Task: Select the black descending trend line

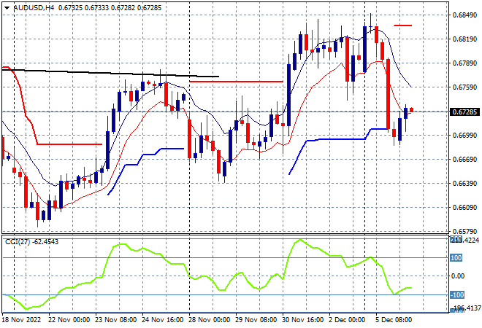Action: tap(111, 74)
